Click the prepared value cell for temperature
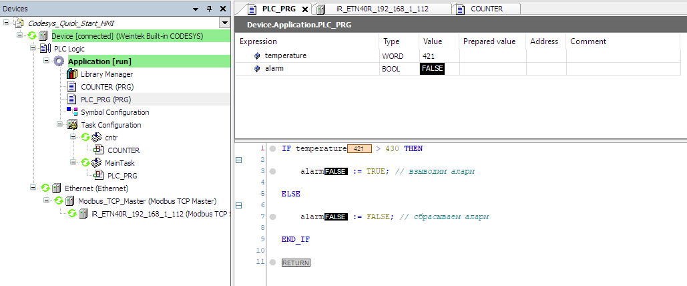Screen dimensions: 687x286 (x=493, y=56)
